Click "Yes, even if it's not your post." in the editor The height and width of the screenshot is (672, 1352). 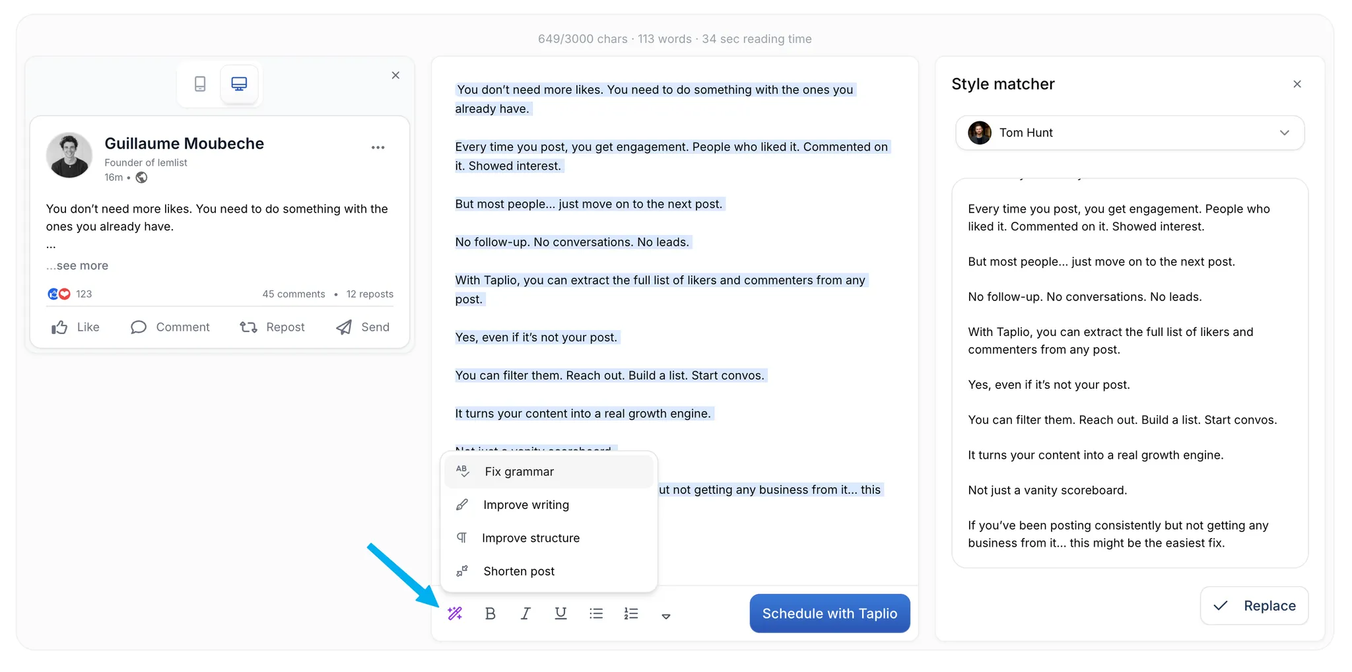[x=536, y=337]
